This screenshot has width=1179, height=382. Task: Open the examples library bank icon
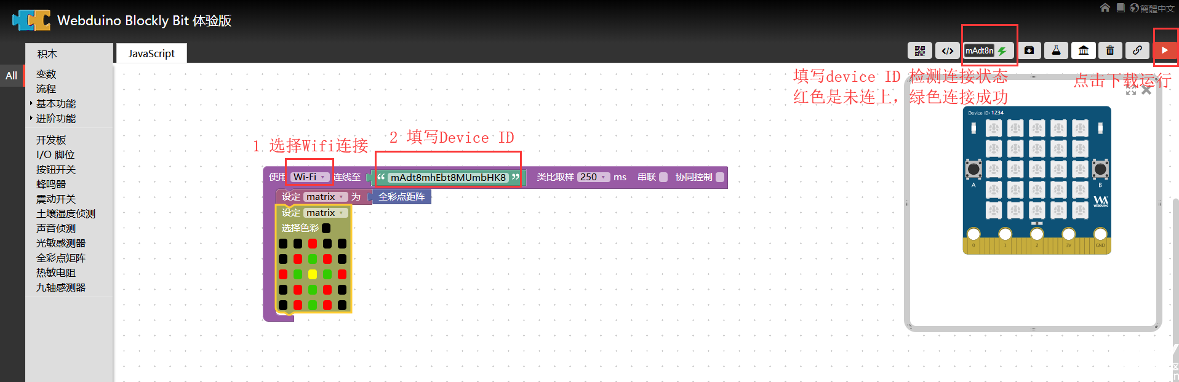[x=1084, y=50]
